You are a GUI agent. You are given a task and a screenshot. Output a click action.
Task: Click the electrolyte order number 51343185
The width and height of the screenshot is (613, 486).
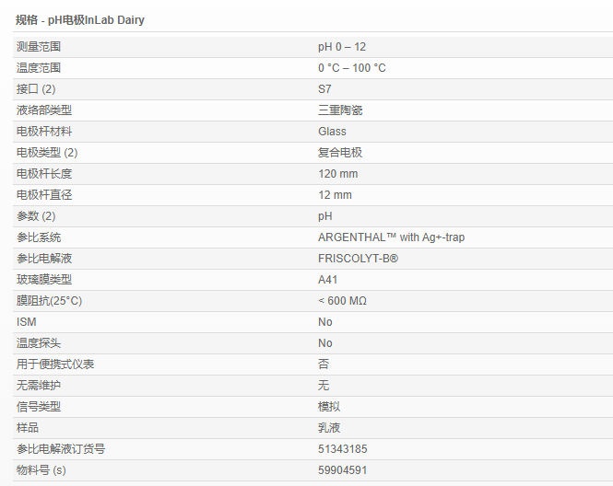[x=342, y=449]
